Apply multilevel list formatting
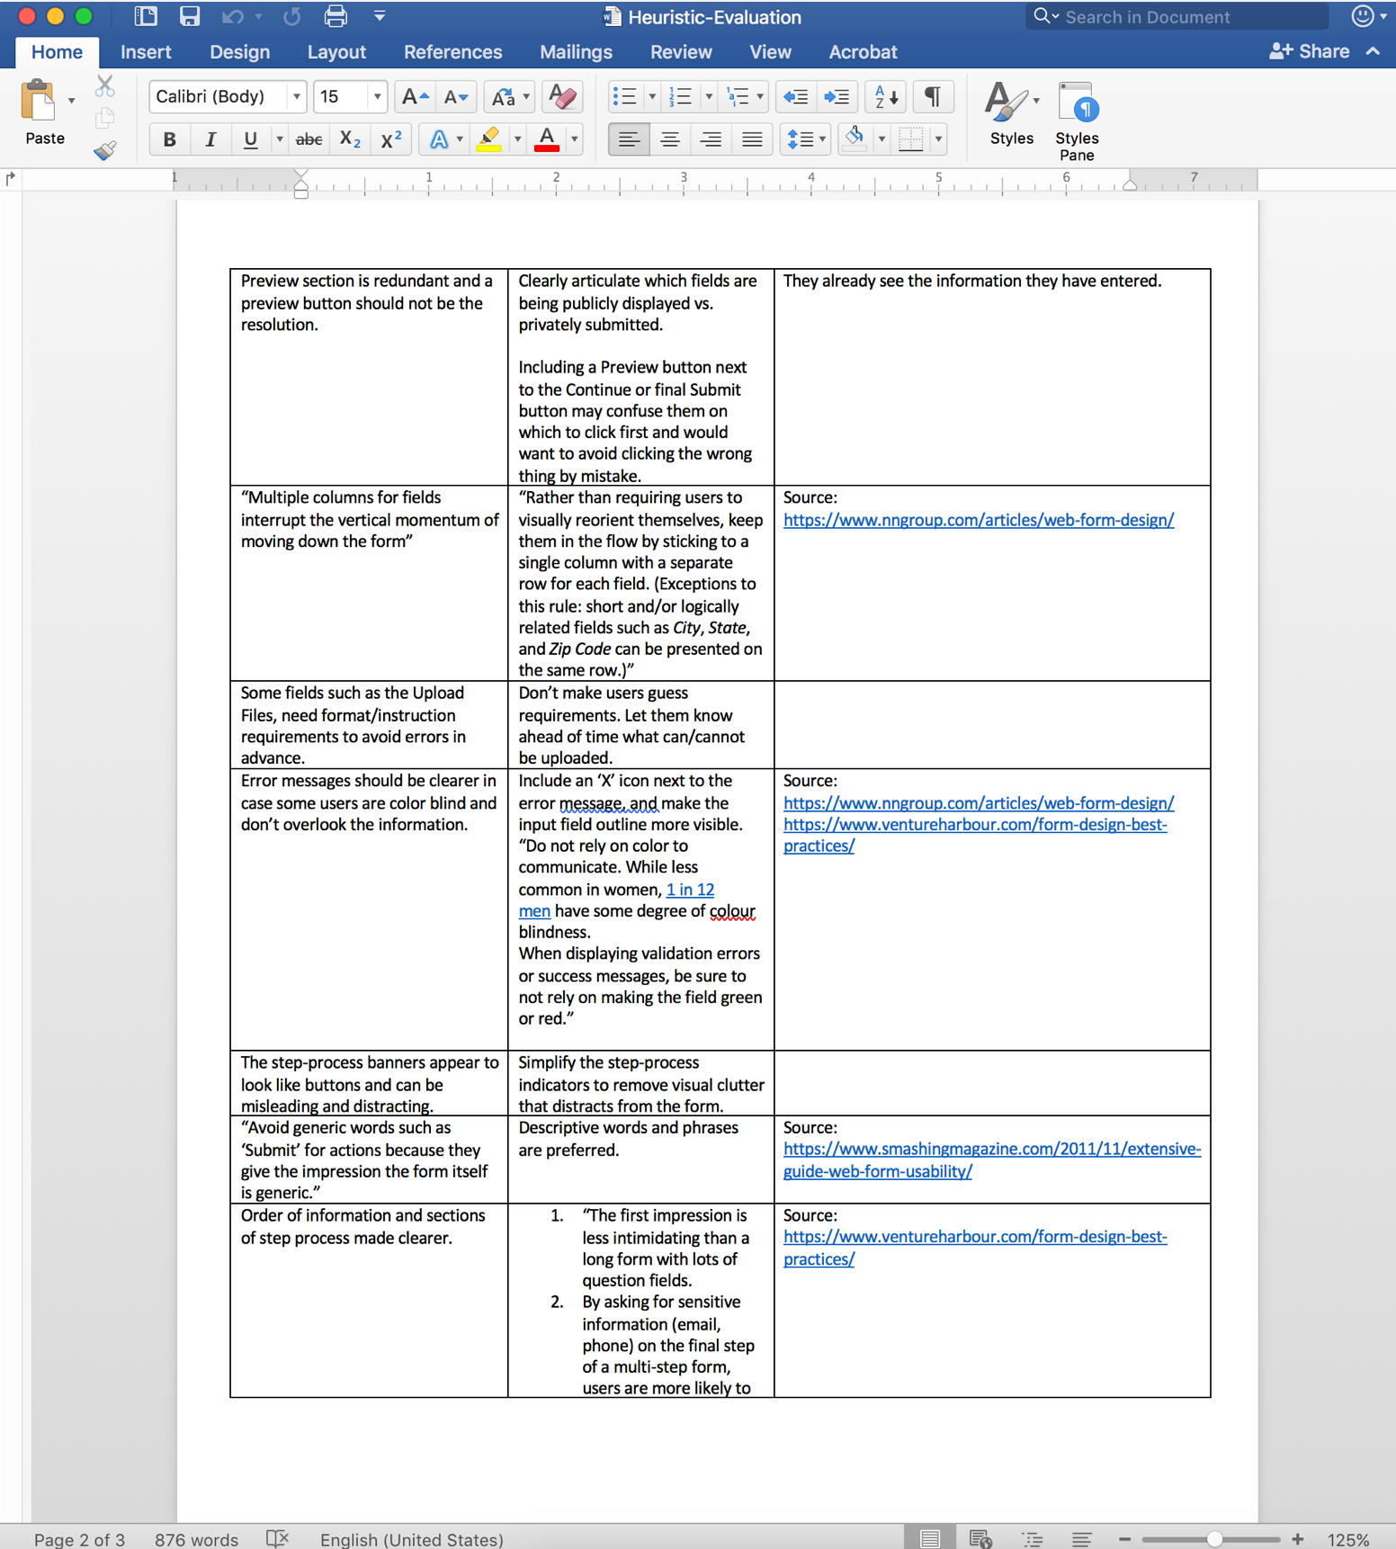 pyautogui.click(x=738, y=96)
